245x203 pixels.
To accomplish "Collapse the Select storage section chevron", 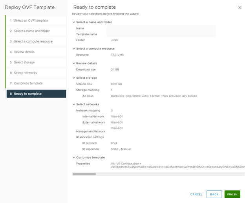I will click(74, 78).
